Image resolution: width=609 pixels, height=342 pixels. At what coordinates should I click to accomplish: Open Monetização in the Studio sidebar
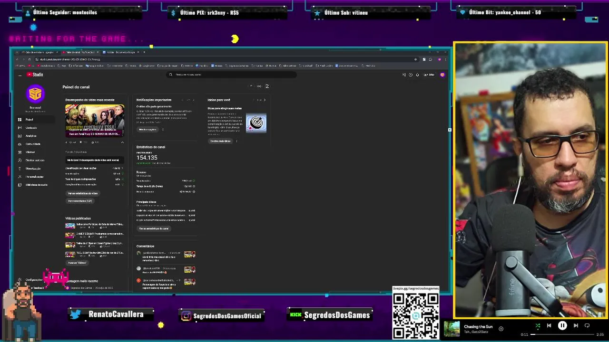[35, 168]
